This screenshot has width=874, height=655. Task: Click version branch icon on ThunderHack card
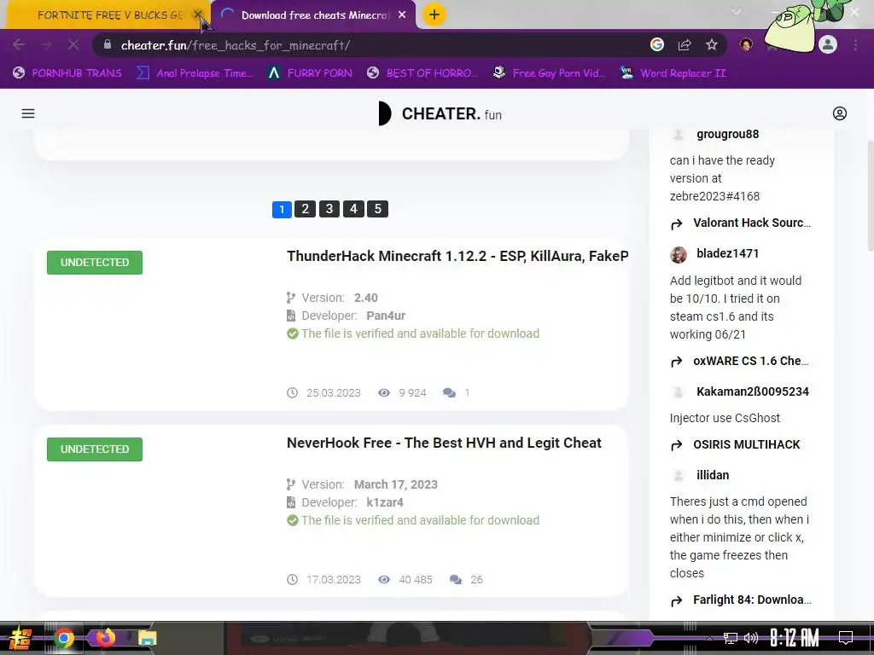tap(290, 298)
